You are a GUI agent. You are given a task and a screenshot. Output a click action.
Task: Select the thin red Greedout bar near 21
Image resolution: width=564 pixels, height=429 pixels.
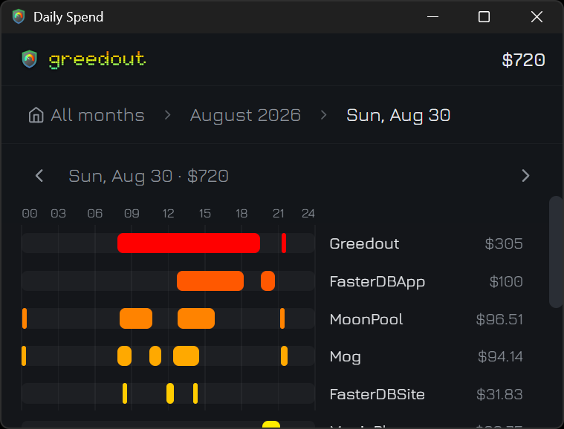tap(284, 243)
